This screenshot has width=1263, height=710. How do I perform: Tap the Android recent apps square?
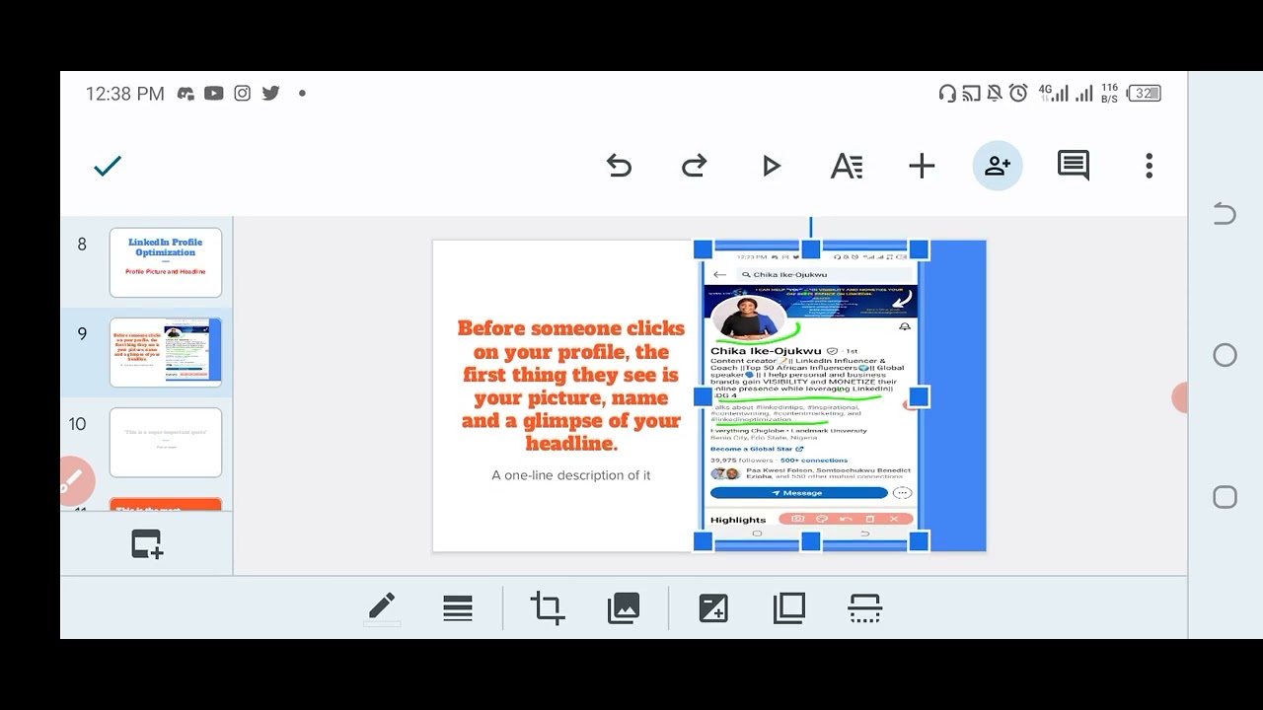pos(1225,497)
